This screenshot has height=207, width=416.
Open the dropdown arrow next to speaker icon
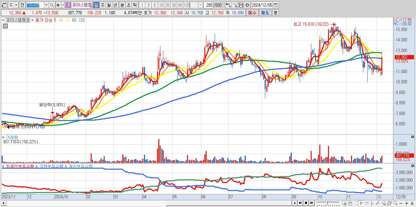63,5
